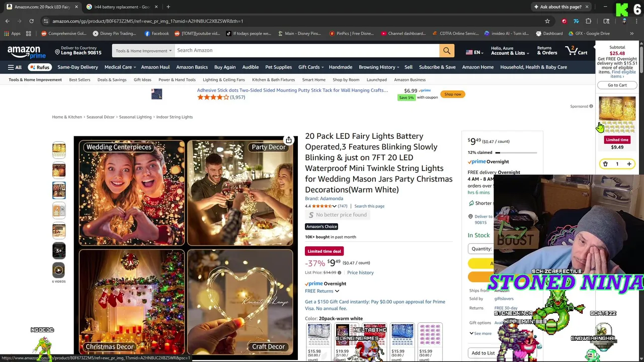Click the browser address bar URL
This screenshot has height=362, width=644.
(148, 21)
